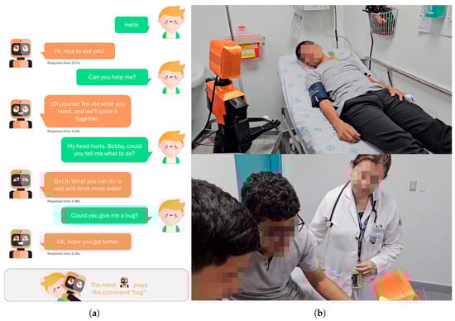Viewport: 455px width, 321px height.
Task: Open the photo of patient lying on hospital bed
Action: pyautogui.click(x=322, y=79)
